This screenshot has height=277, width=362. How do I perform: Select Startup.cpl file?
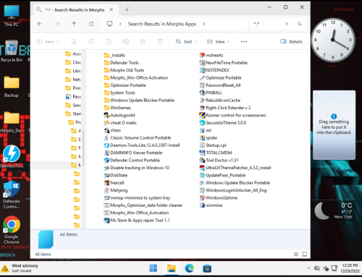(213, 145)
